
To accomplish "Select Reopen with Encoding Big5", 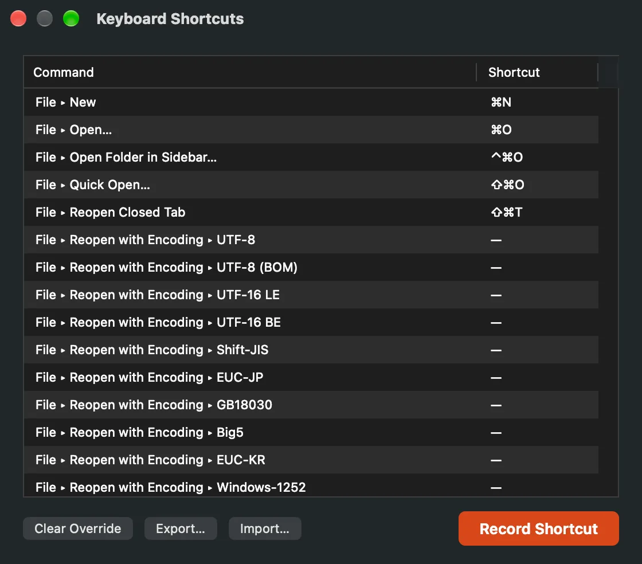I will (311, 432).
